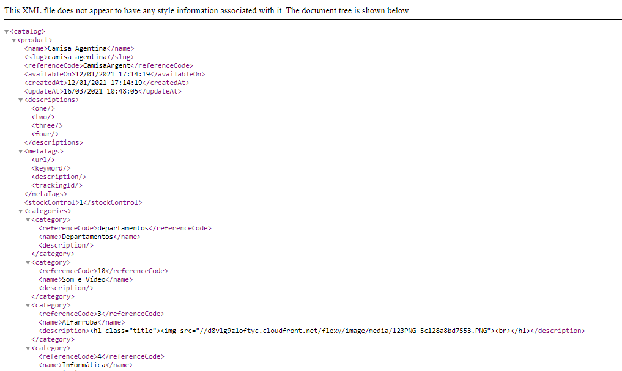Collapse the category node containing Alfarroba

pyautogui.click(x=28, y=306)
